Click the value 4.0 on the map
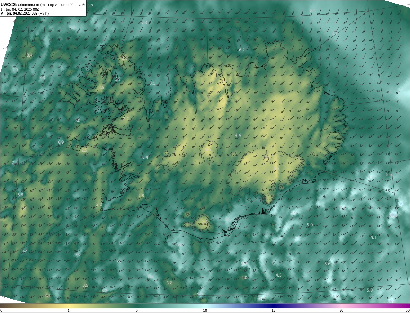The image size is (410, 313). point(244,277)
